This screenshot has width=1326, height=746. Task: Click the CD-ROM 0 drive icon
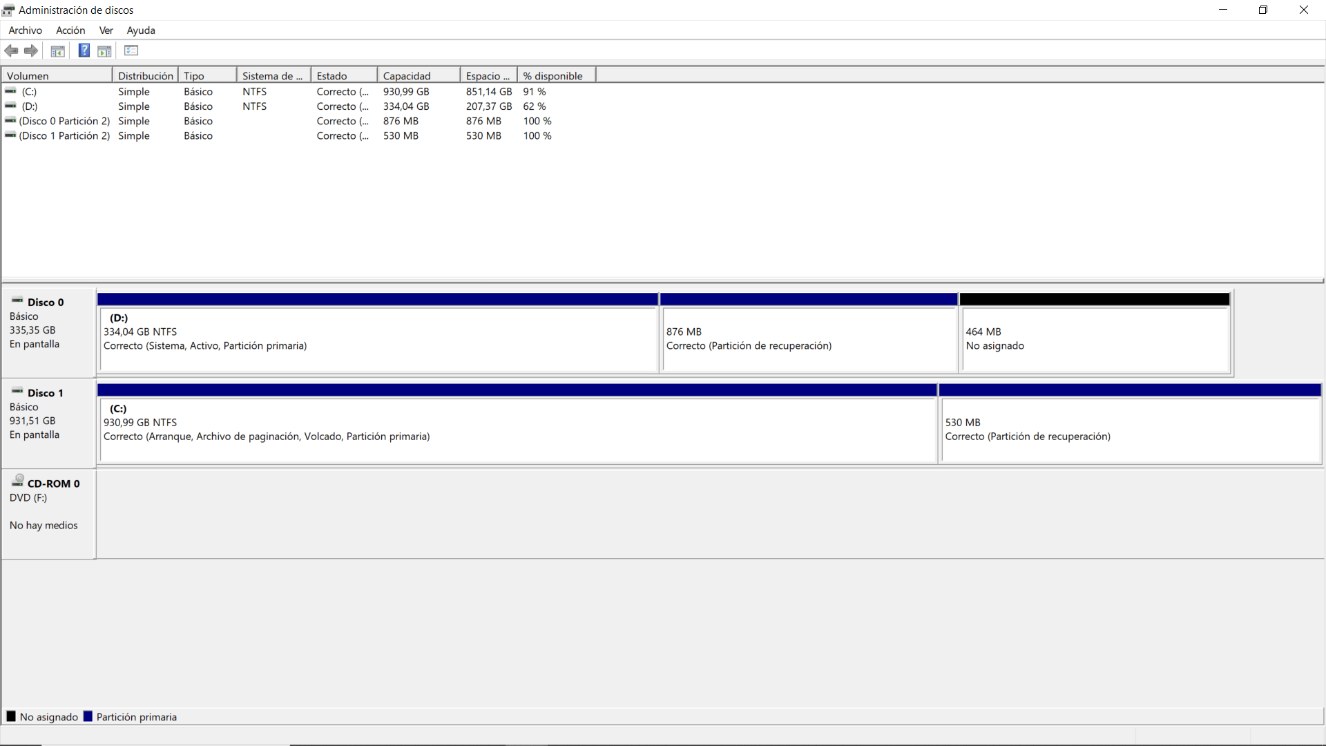tap(17, 481)
